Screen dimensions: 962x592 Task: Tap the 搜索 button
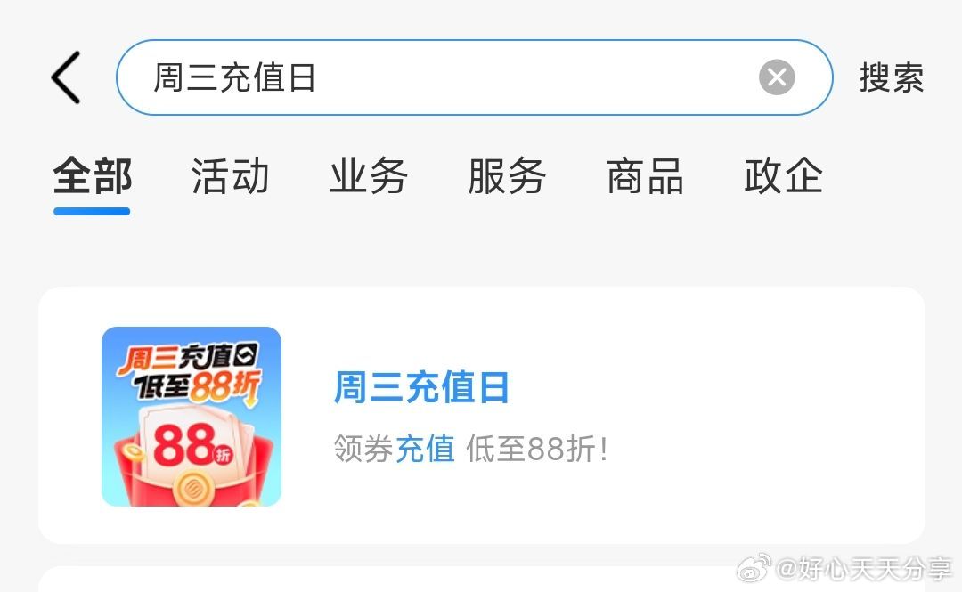[x=892, y=77]
